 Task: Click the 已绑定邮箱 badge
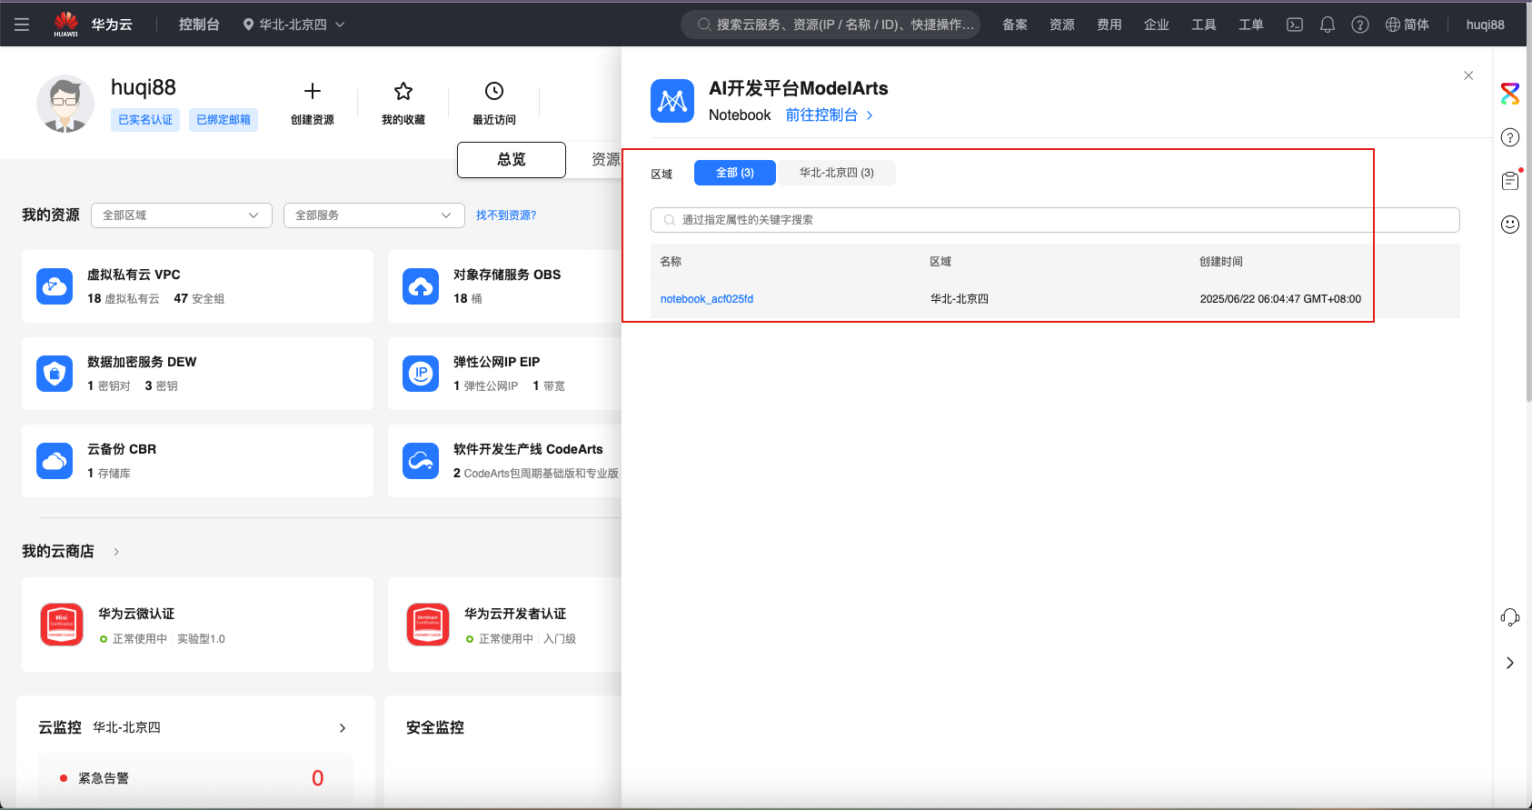click(x=224, y=120)
